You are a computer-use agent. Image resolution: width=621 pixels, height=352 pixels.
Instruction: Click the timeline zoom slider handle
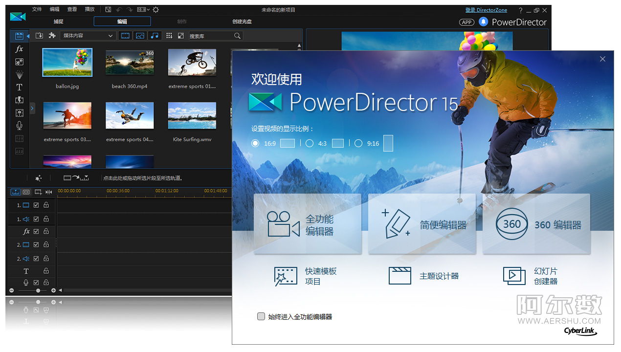[38, 290]
